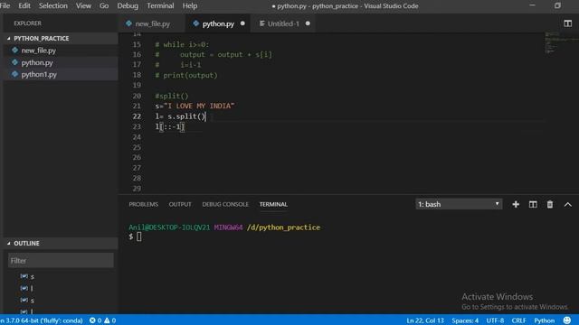The image size is (579, 325).
Task: Open the '1: bash' terminal dropdown
Action: pos(459,204)
